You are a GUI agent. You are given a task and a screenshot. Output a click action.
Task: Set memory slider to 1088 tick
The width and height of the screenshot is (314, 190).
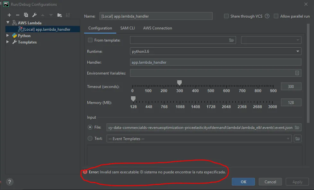[180, 102]
